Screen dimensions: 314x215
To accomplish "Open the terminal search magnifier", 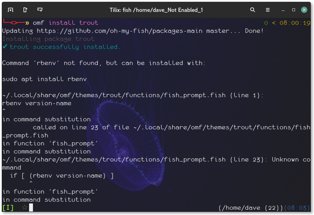I will (x=253, y=10).
